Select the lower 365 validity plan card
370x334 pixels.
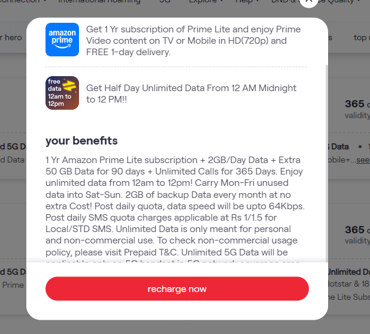pyautogui.click(x=357, y=234)
